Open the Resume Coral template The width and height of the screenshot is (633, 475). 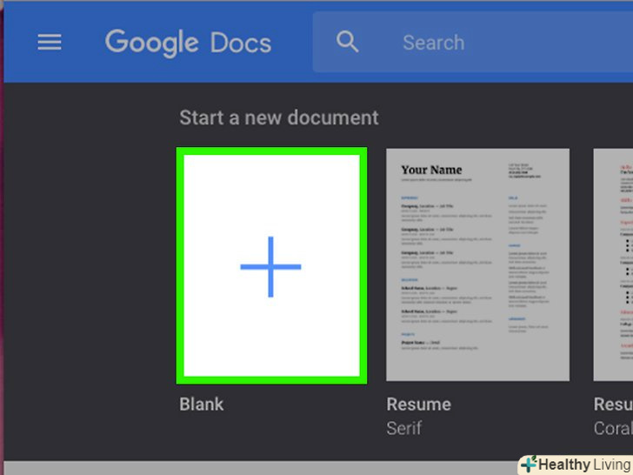click(x=613, y=264)
